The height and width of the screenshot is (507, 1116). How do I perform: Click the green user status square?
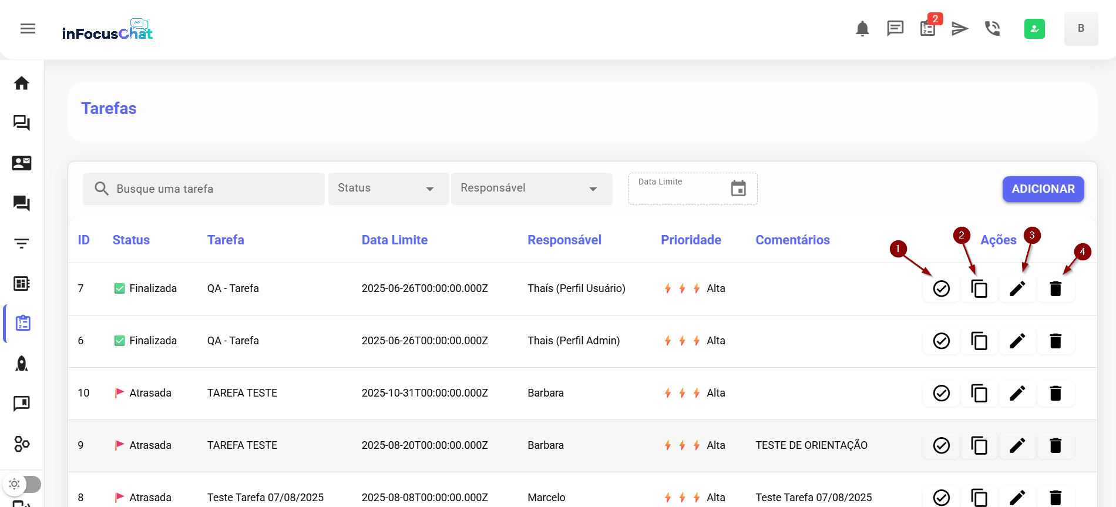point(1034,29)
